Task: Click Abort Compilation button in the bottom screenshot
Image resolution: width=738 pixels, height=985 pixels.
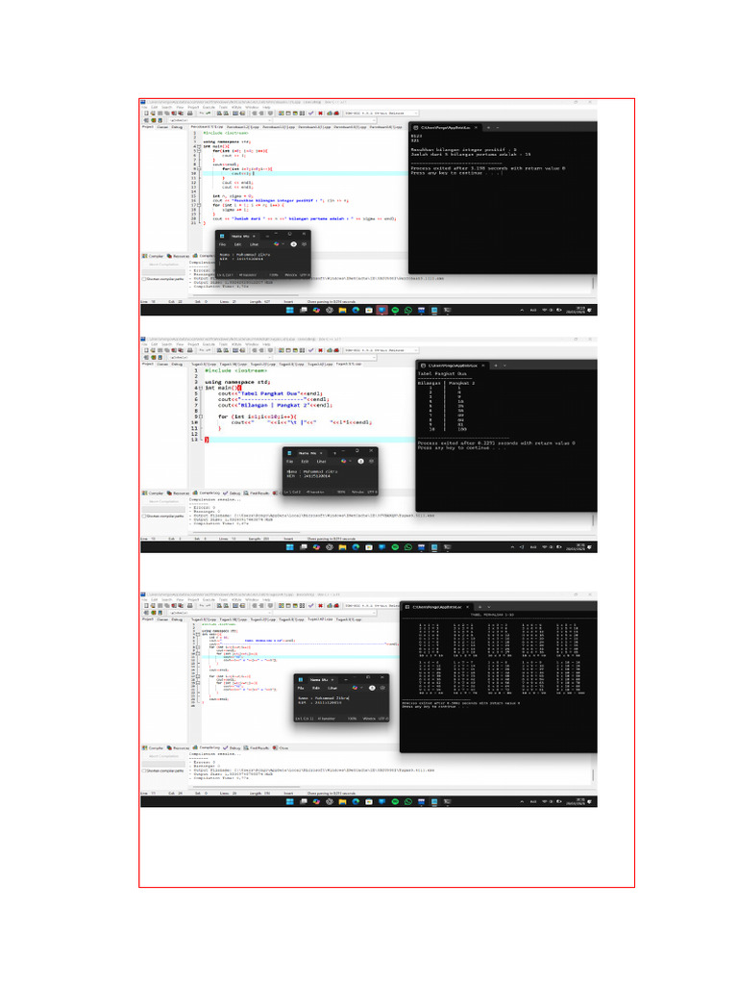Action: (163, 756)
